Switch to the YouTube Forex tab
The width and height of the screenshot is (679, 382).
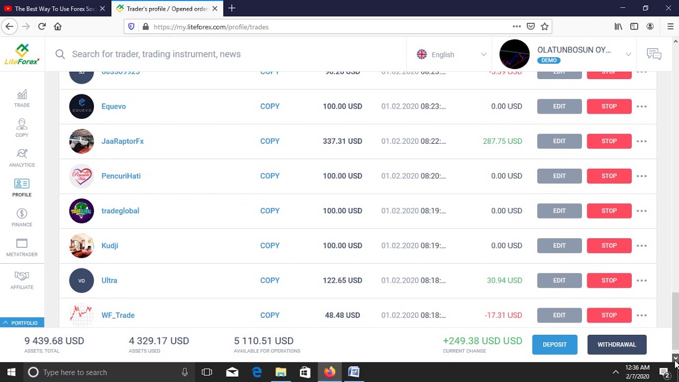tap(56, 8)
